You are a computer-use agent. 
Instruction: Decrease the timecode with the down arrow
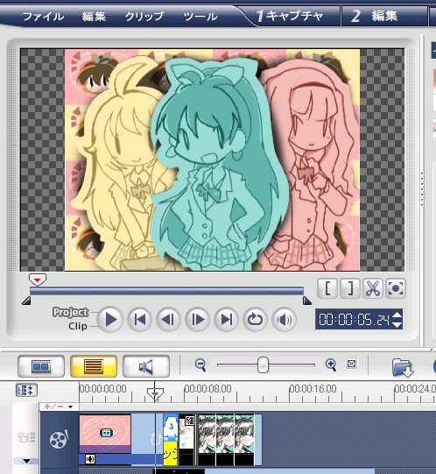point(397,324)
